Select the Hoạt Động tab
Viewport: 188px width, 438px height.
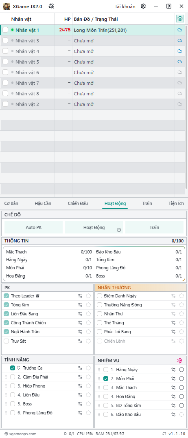[115, 203]
